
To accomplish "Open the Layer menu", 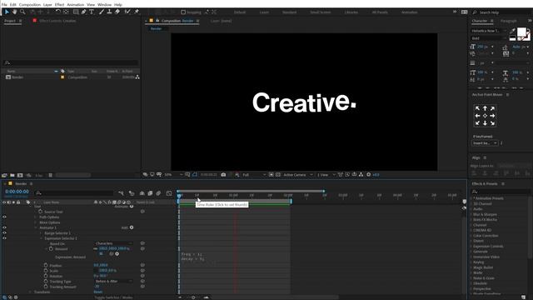I will pos(47,5).
